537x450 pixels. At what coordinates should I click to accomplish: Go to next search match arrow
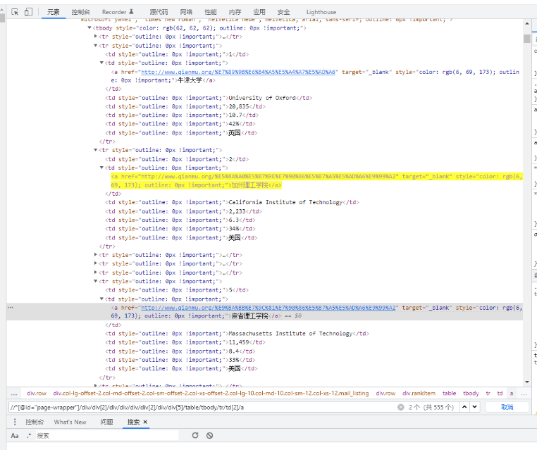coord(475,407)
